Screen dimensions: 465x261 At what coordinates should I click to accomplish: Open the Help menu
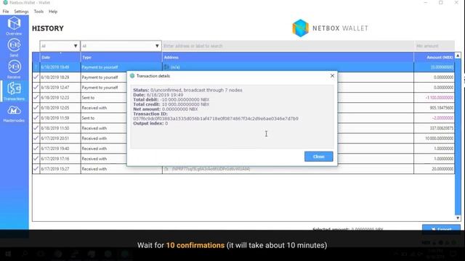(x=53, y=12)
